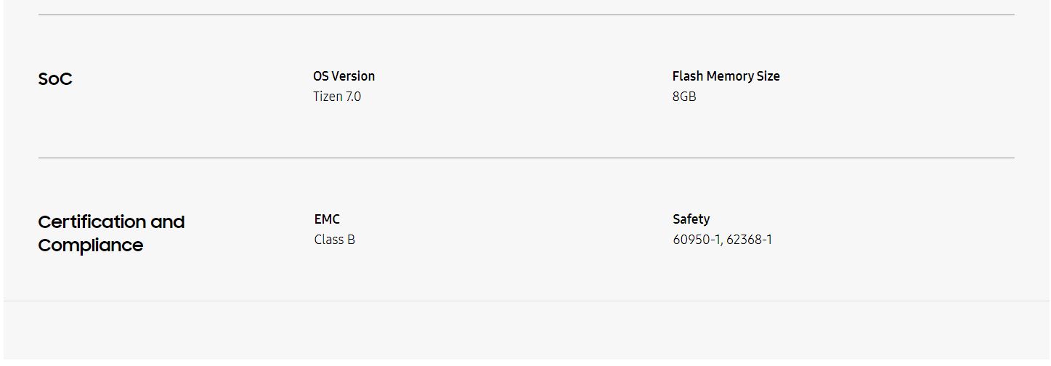Click the letter B in the Class B value

tap(351, 240)
